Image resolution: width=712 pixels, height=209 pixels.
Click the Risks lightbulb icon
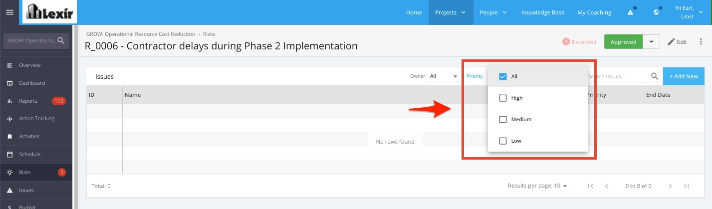pos(9,172)
